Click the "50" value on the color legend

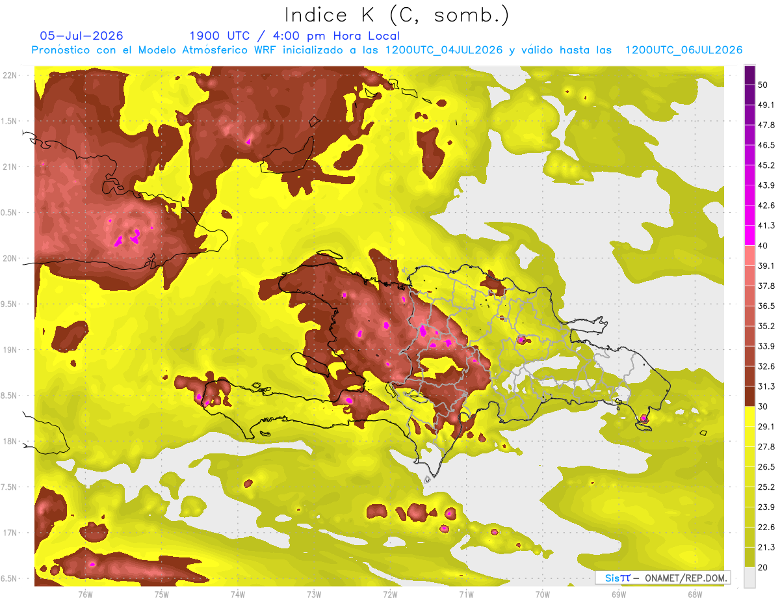763,85
